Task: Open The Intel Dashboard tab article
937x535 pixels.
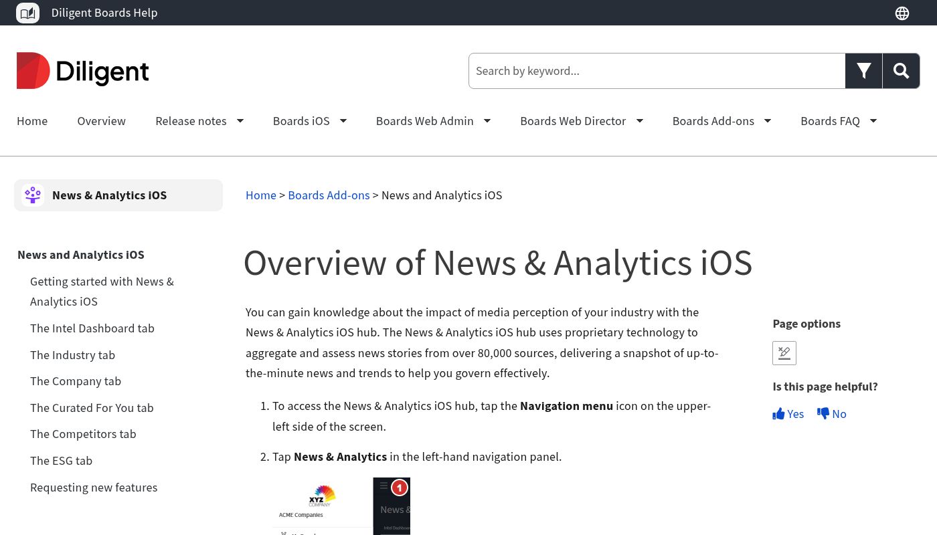Action: 92,328
